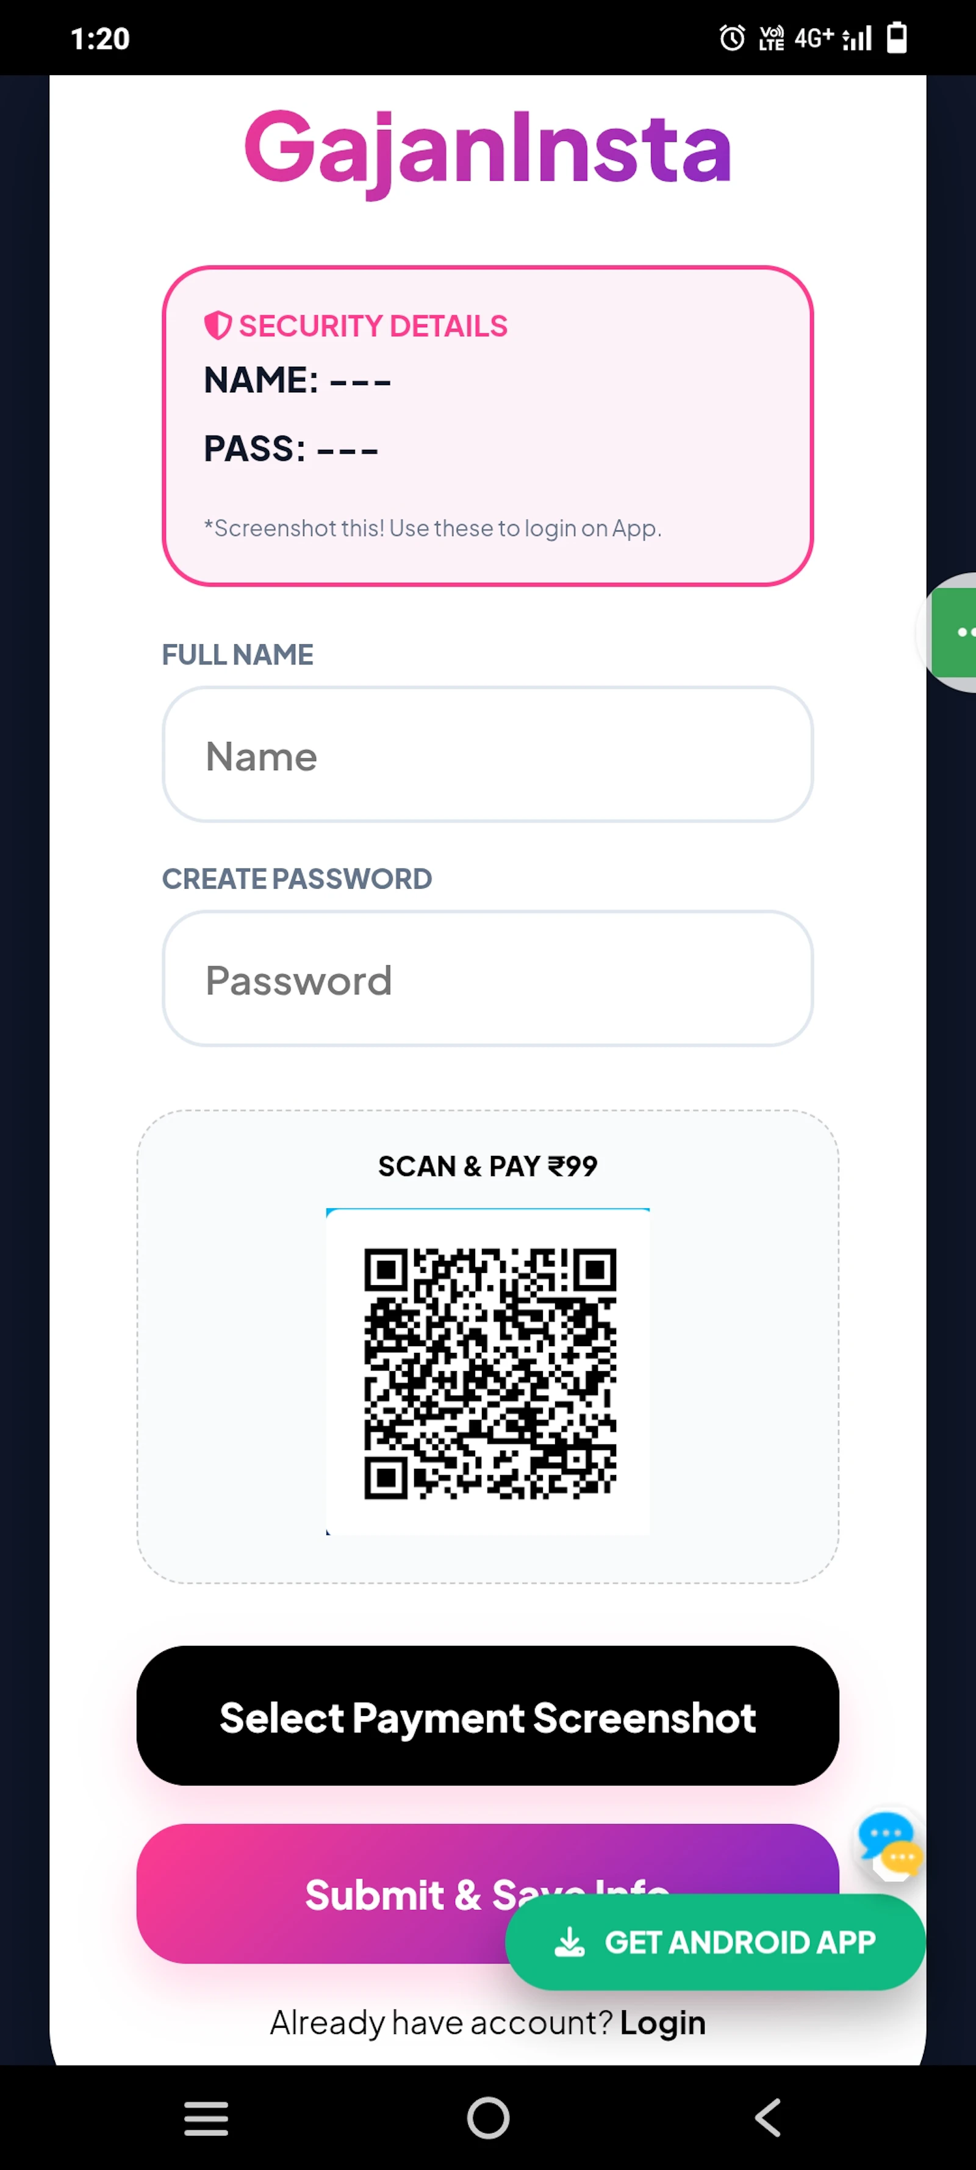Open the Login link
The width and height of the screenshot is (976, 2170).
tap(662, 2022)
